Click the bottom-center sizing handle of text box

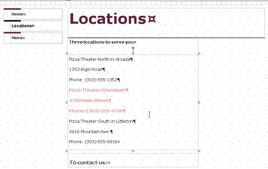click(133, 151)
